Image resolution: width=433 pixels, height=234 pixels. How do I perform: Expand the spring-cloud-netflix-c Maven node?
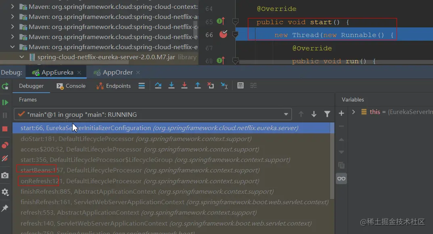coord(13,27)
